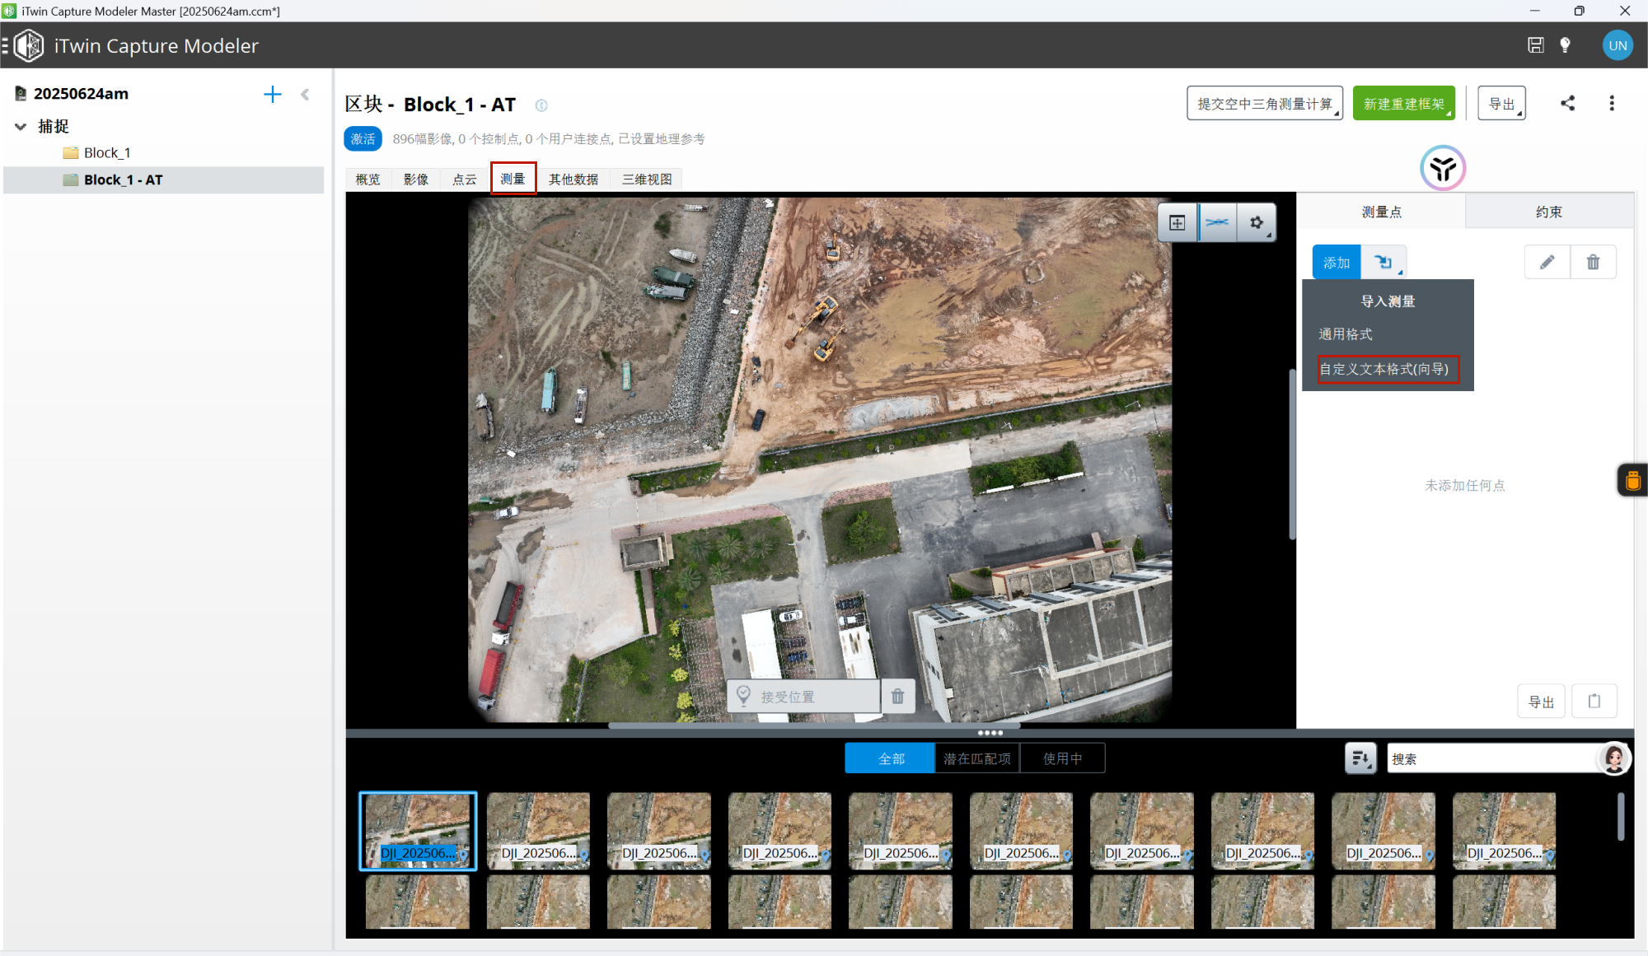Switch to the 三维视图 tab
1648x956 pixels.
647,179
